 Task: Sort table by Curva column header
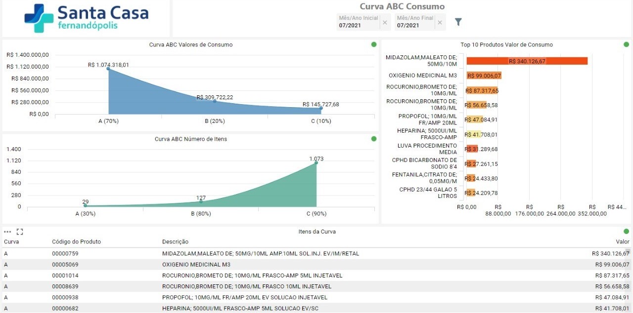(x=11, y=242)
